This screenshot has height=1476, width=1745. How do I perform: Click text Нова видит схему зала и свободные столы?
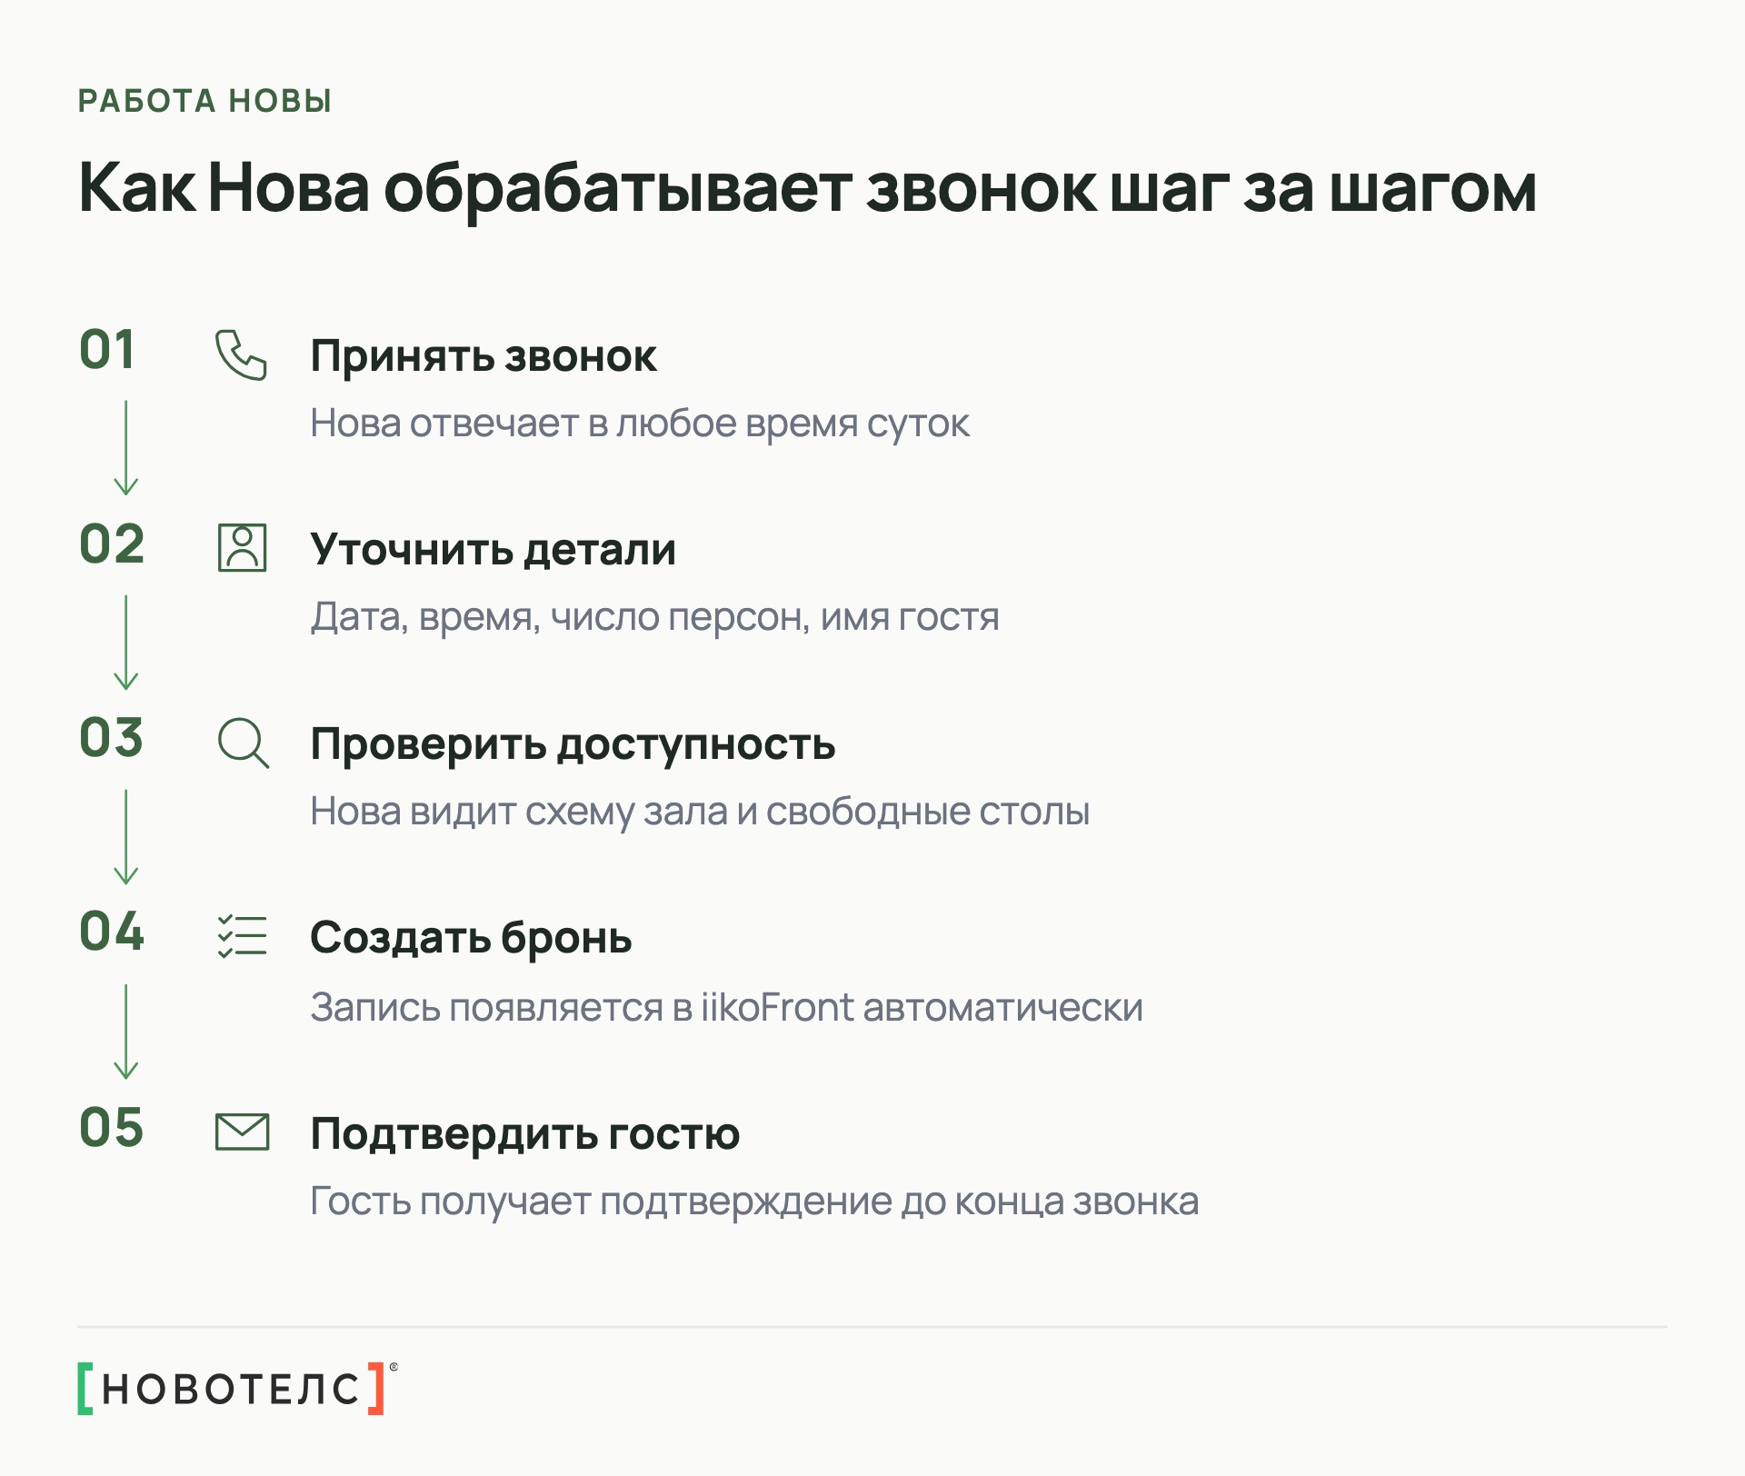tap(700, 812)
